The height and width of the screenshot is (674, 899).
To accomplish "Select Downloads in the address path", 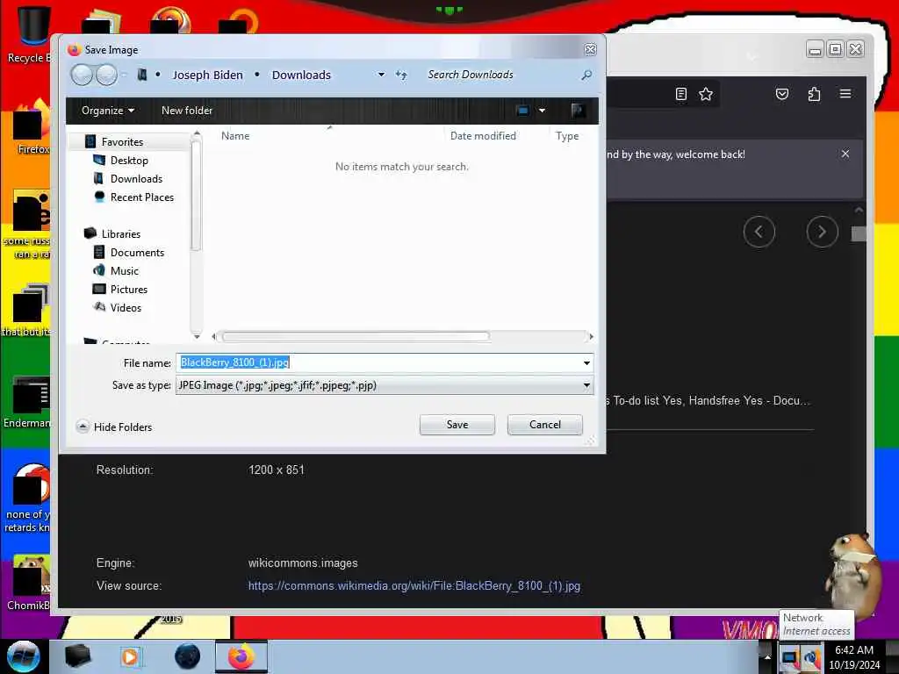I will [x=301, y=75].
